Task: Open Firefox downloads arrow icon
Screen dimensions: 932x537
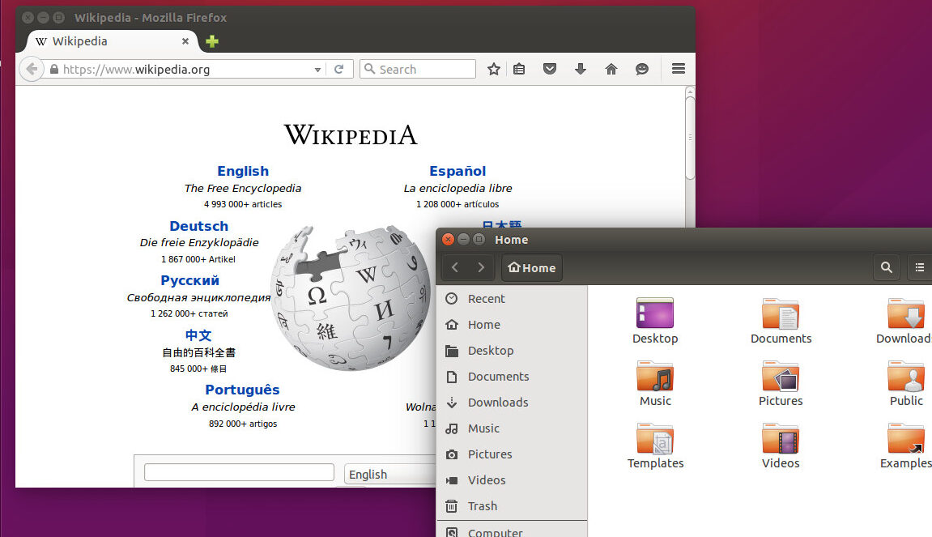Action: 580,69
